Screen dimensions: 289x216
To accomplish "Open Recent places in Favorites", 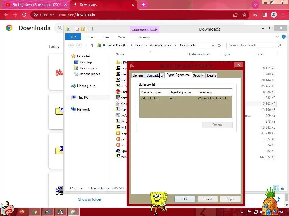I will (x=90, y=74).
